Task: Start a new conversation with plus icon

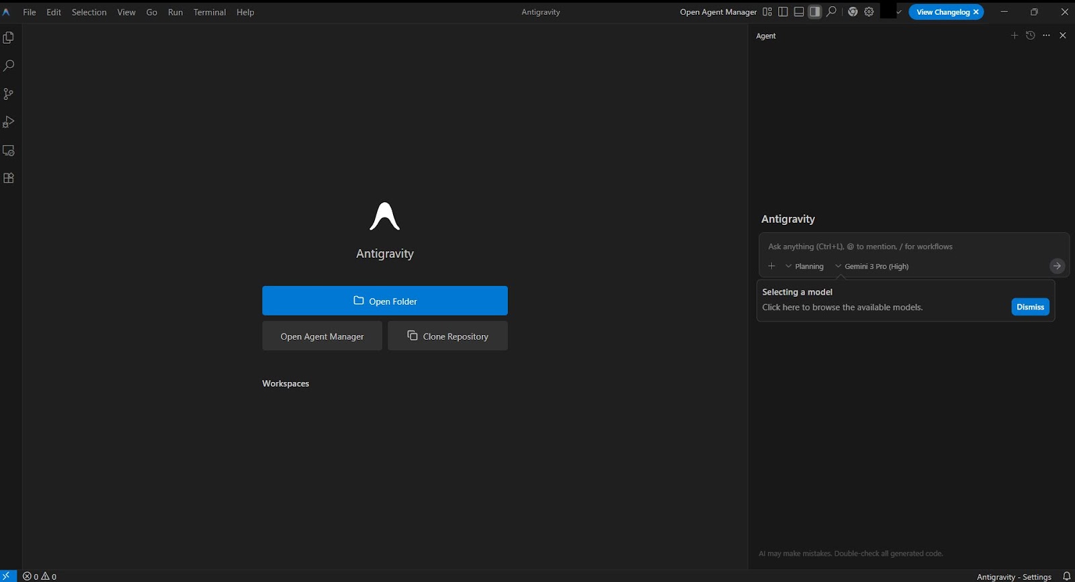Action: 1015,36
